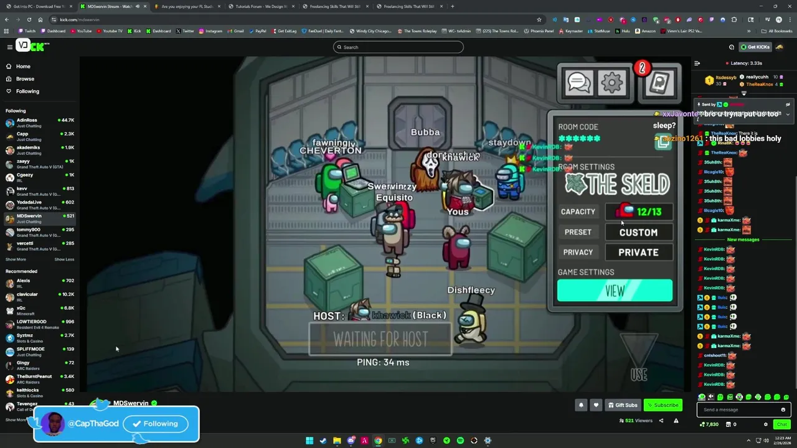Viewport: 797px width, 448px height.
Task: Open MDSwervin channel name below video
Action: pyautogui.click(x=131, y=403)
